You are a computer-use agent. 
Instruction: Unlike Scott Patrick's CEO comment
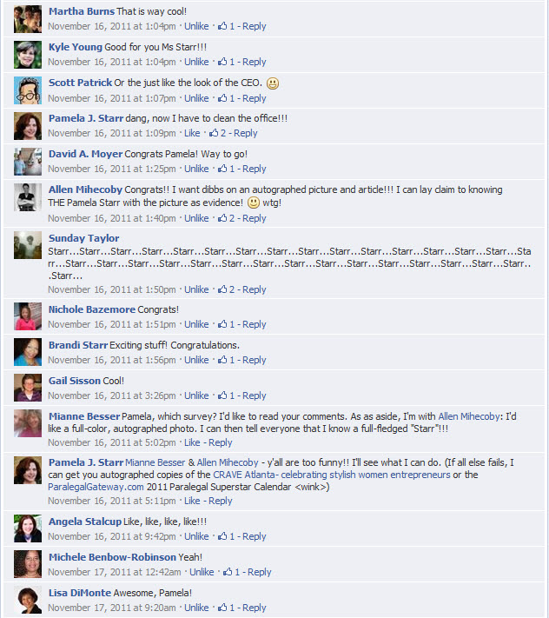click(196, 98)
